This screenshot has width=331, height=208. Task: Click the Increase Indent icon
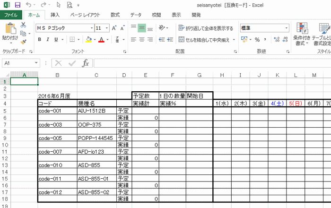click(170, 39)
